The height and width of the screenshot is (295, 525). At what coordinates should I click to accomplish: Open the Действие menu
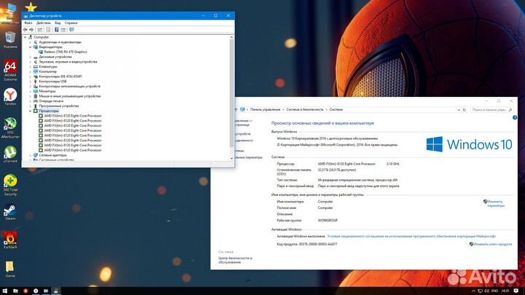pyautogui.click(x=44, y=23)
